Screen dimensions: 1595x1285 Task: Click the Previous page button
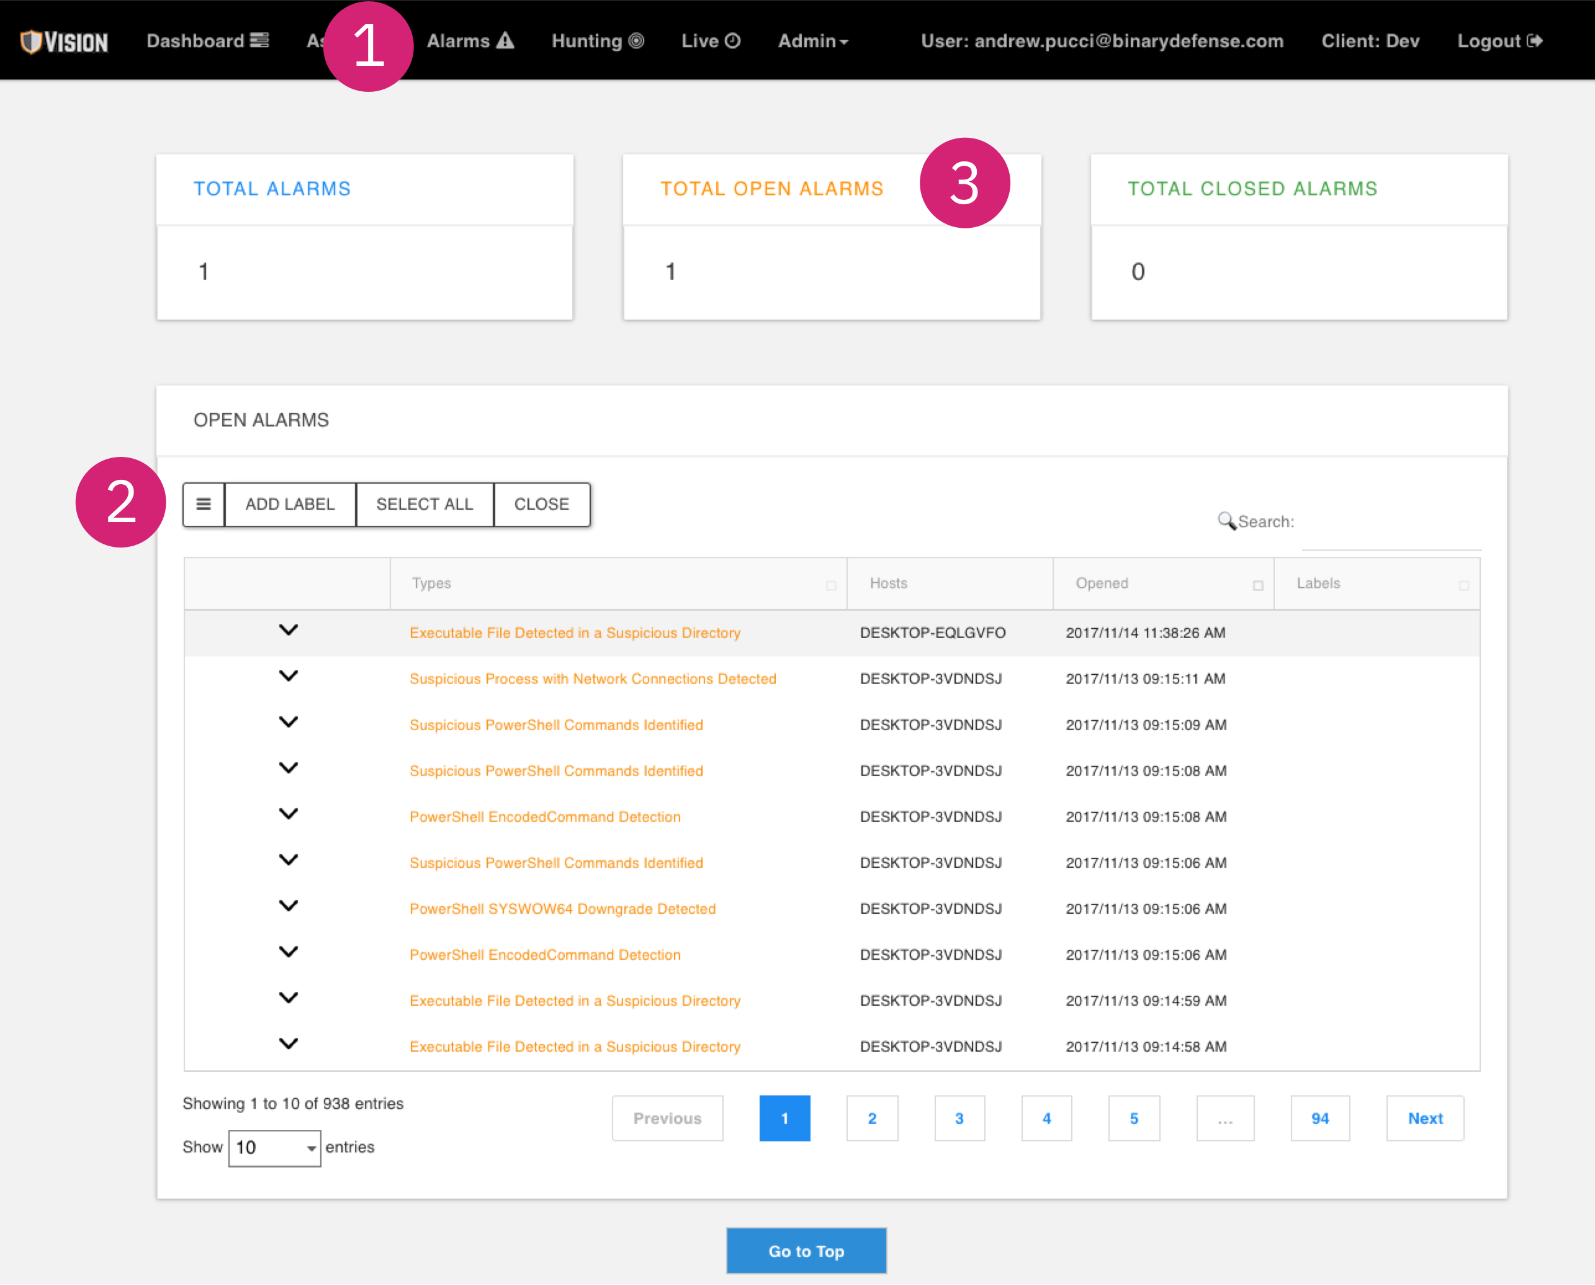click(x=668, y=1119)
